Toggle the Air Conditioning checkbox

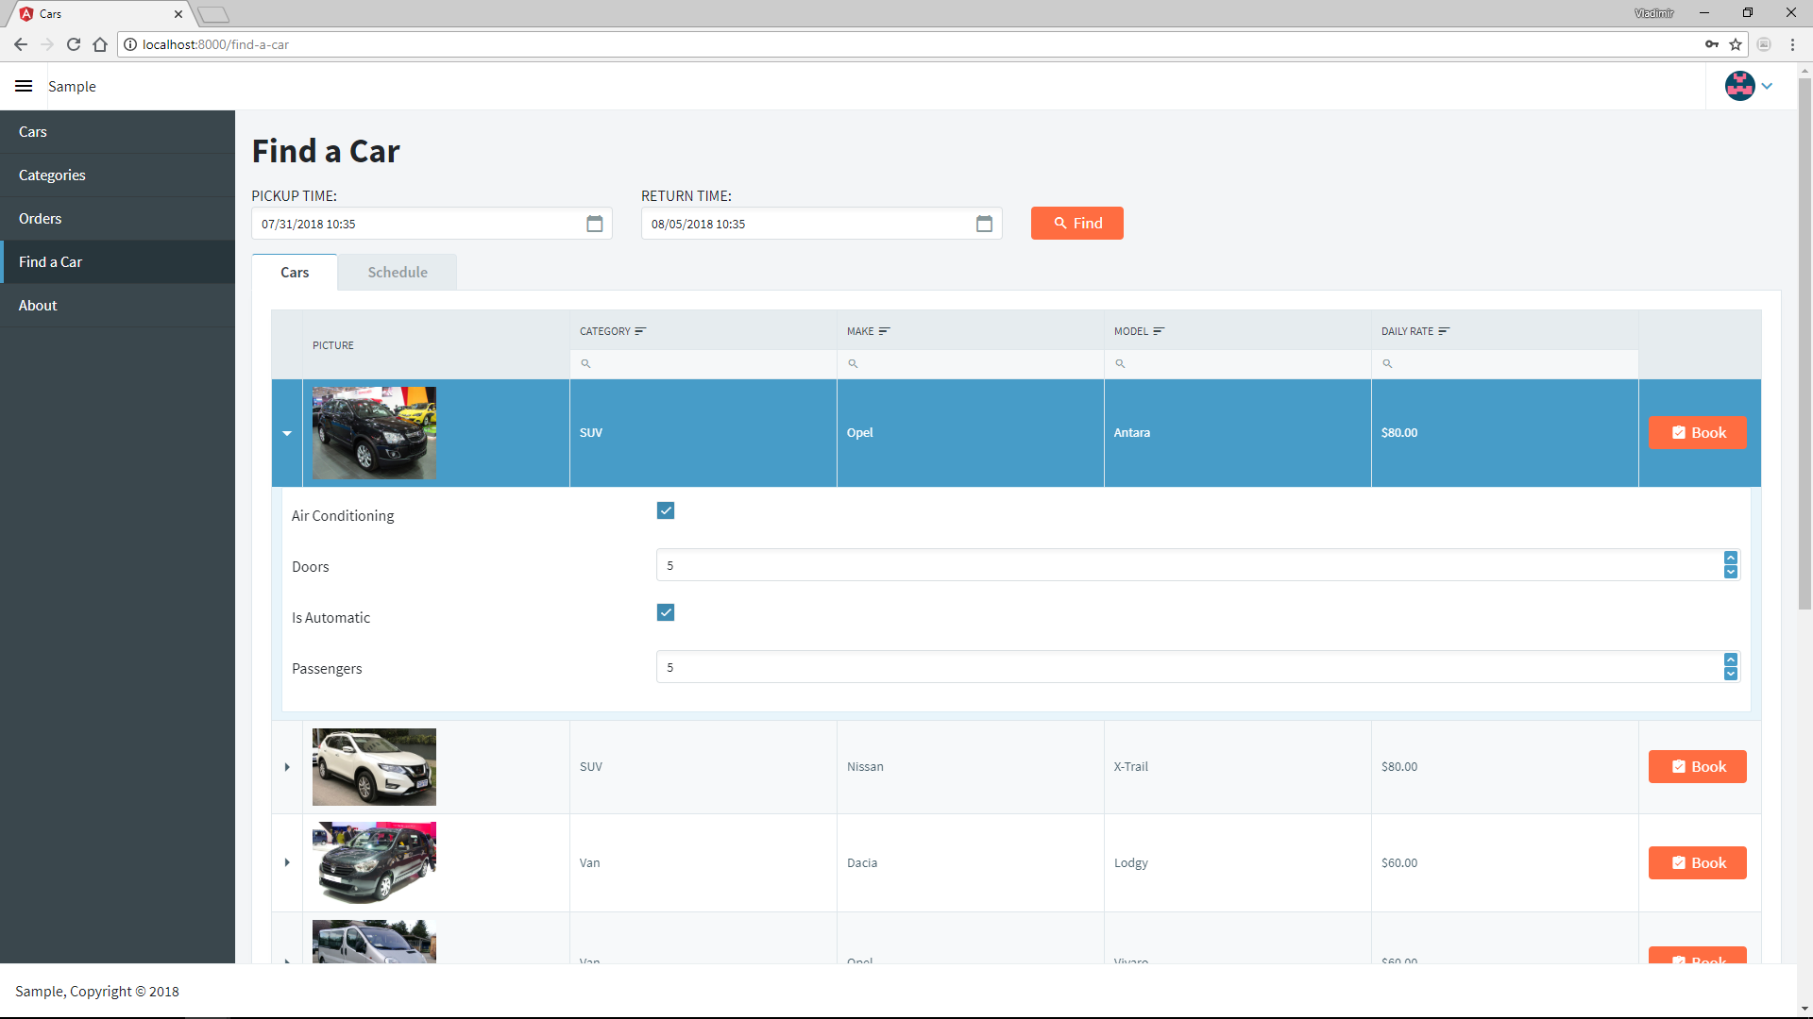[666, 510]
